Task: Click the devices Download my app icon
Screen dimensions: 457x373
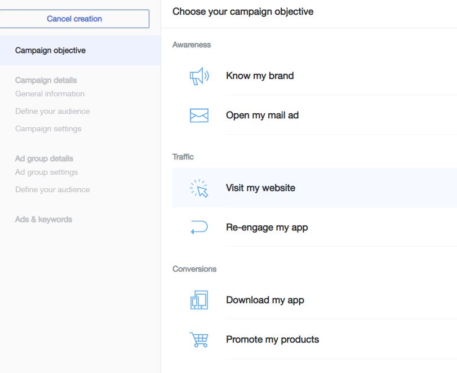Action: 199,300
